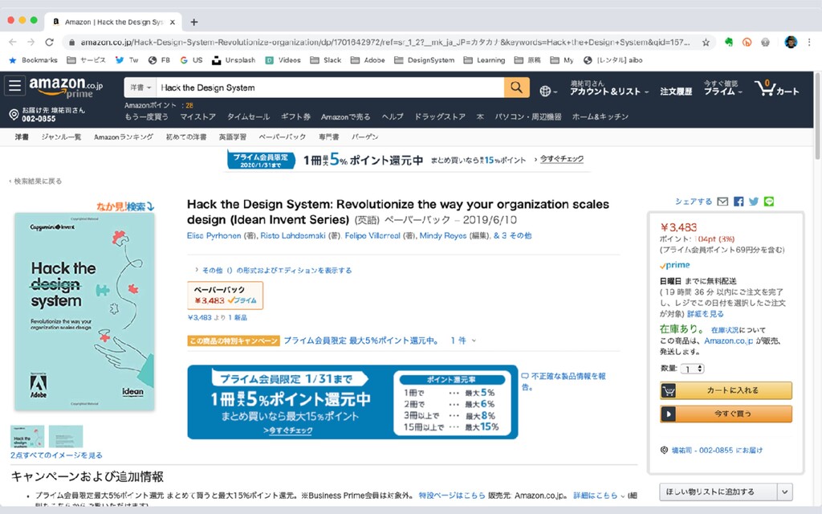Expand the プライム dropdown menu

click(x=723, y=88)
